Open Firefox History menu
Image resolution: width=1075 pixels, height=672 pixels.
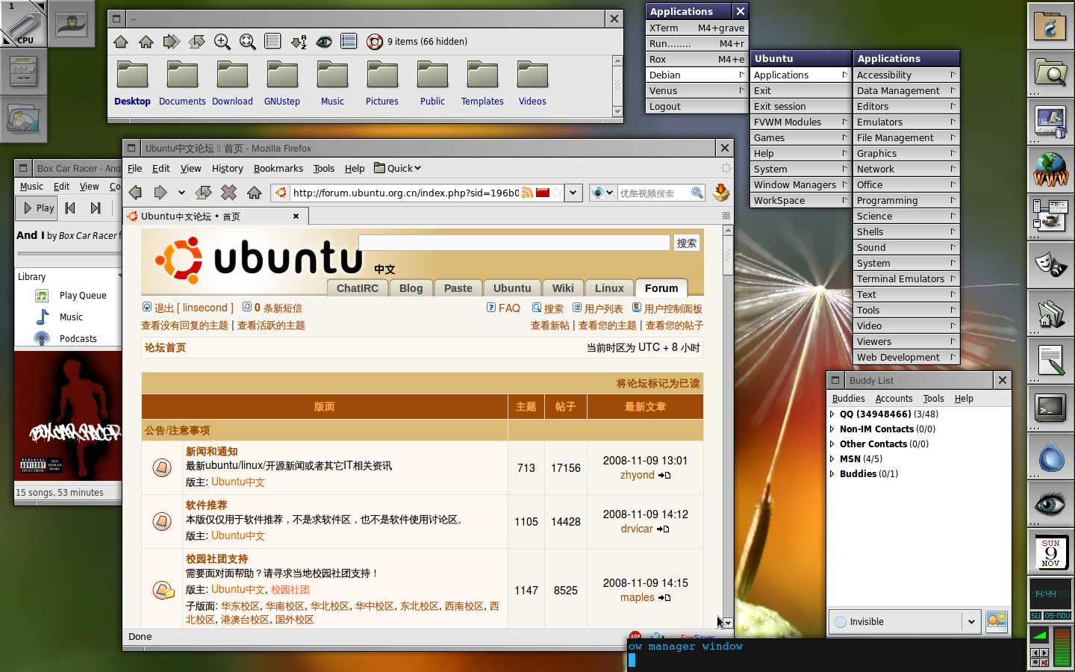(228, 168)
